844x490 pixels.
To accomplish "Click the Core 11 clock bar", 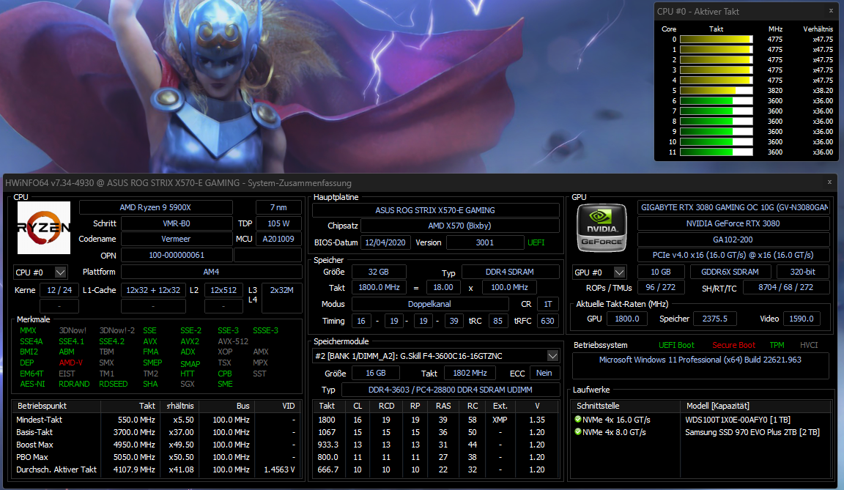I will click(x=716, y=152).
